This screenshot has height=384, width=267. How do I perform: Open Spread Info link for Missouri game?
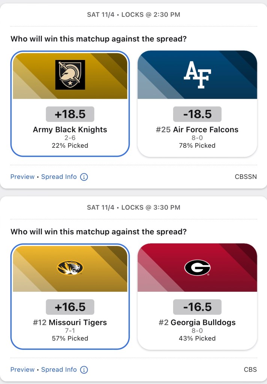tap(59, 369)
